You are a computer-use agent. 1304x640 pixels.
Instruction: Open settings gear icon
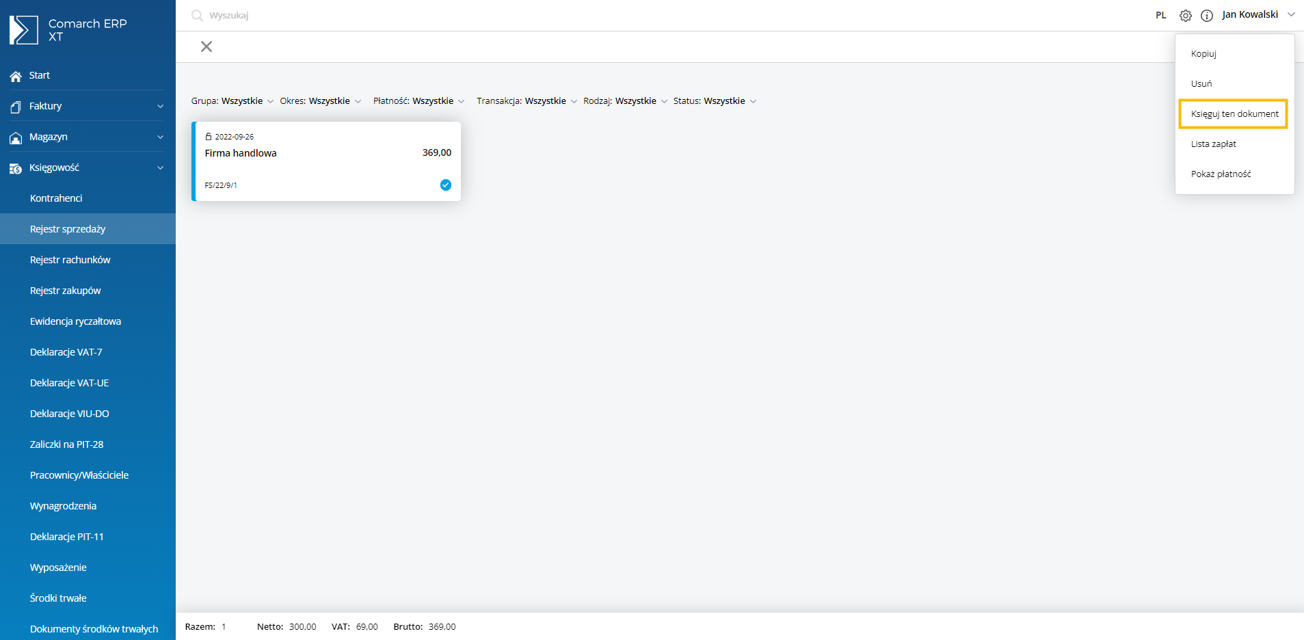point(1186,15)
